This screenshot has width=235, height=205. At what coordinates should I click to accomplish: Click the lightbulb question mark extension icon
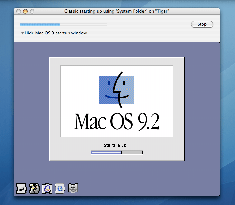(x=34, y=189)
